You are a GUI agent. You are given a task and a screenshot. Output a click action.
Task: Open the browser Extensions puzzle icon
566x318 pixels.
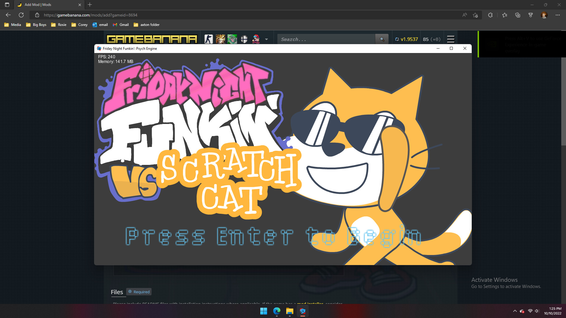tap(490, 15)
